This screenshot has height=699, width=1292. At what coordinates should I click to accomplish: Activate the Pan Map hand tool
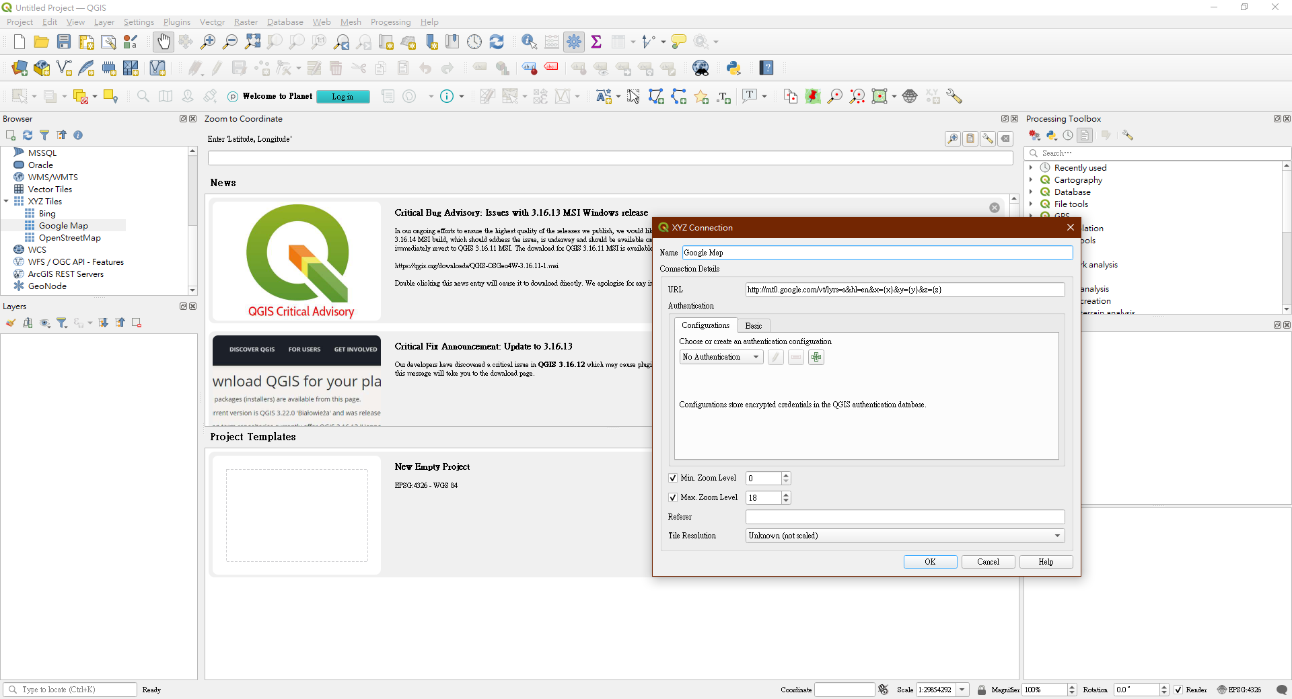tap(164, 42)
